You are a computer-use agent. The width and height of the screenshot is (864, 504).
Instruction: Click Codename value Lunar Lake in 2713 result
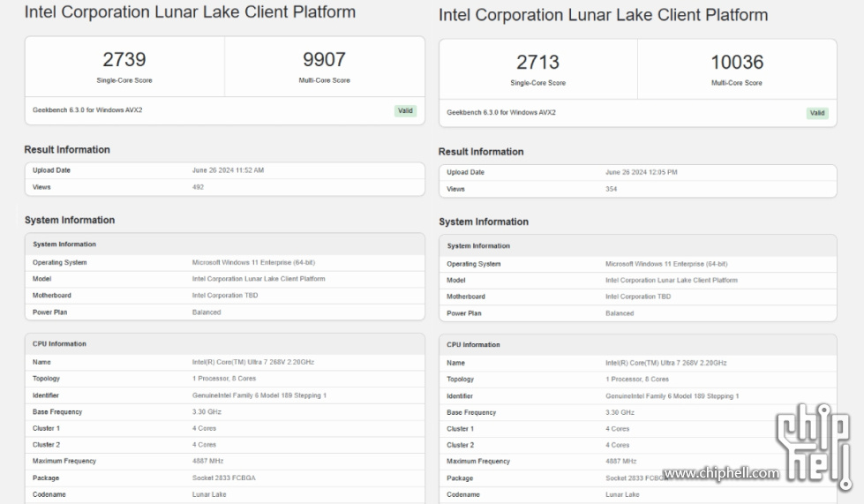click(x=622, y=494)
